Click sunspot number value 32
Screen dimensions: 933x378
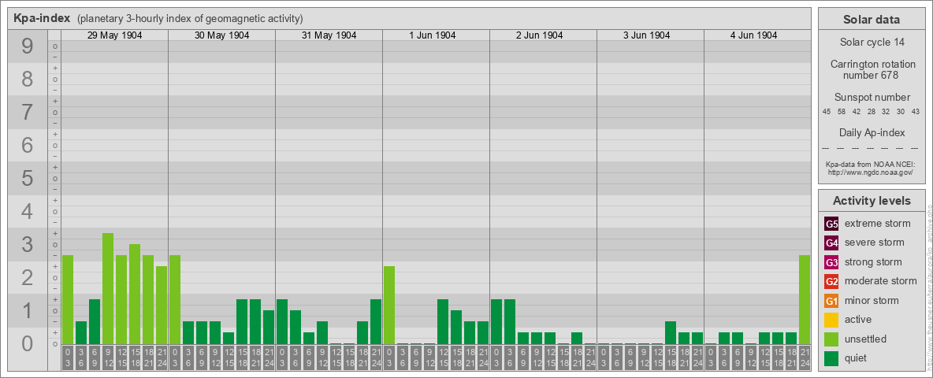(x=886, y=112)
